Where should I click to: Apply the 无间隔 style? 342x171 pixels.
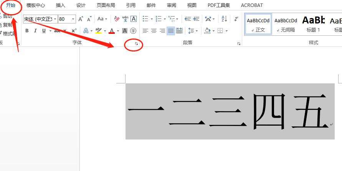pyautogui.click(x=286, y=24)
